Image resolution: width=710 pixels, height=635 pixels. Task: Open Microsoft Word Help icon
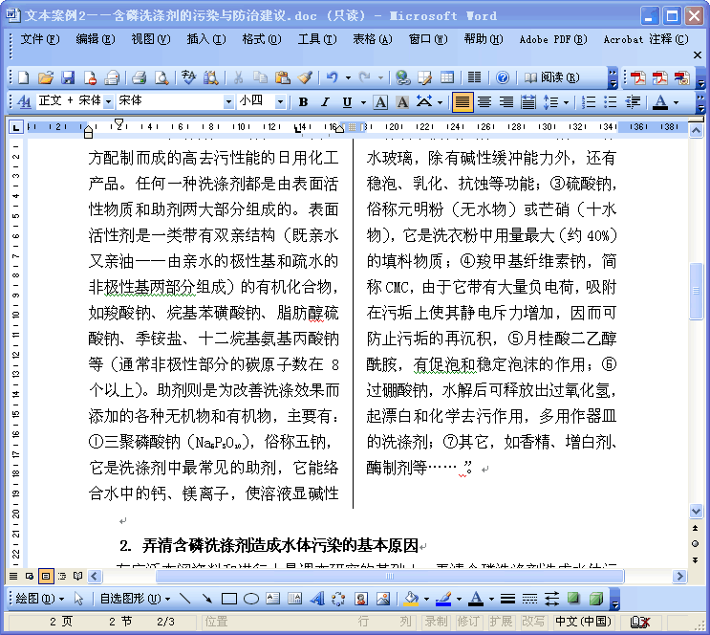pos(503,77)
